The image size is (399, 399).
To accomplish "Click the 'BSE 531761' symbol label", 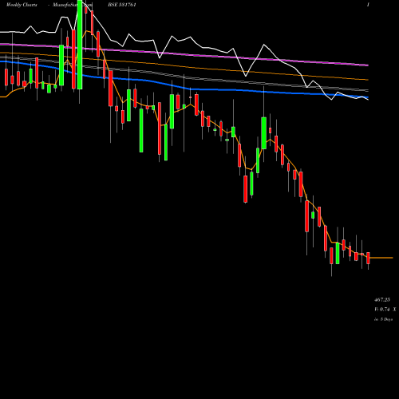I will click(x=122, y=5).
